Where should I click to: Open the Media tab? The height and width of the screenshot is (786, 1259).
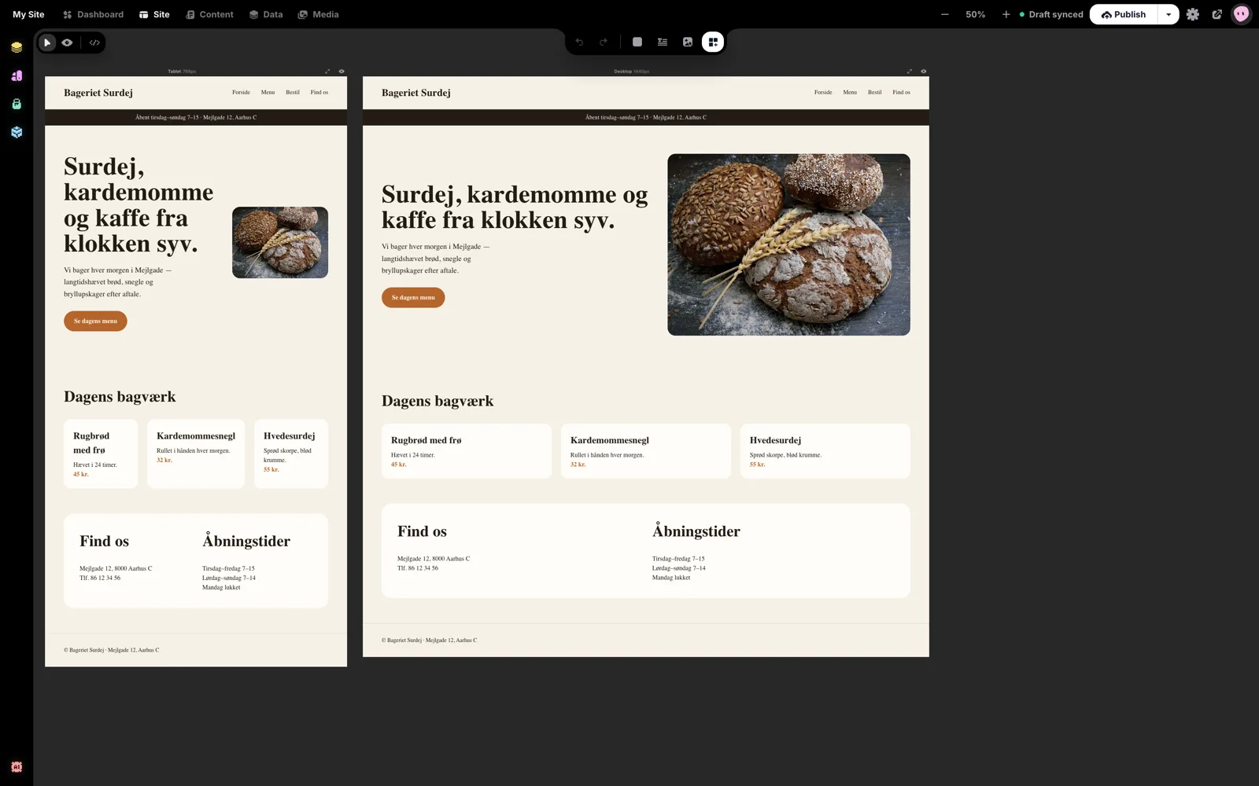(319, 14)
